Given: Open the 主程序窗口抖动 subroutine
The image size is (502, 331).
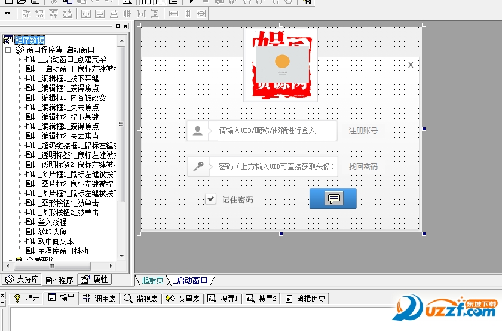Looking at the screenshot, I should pos(63,251).
